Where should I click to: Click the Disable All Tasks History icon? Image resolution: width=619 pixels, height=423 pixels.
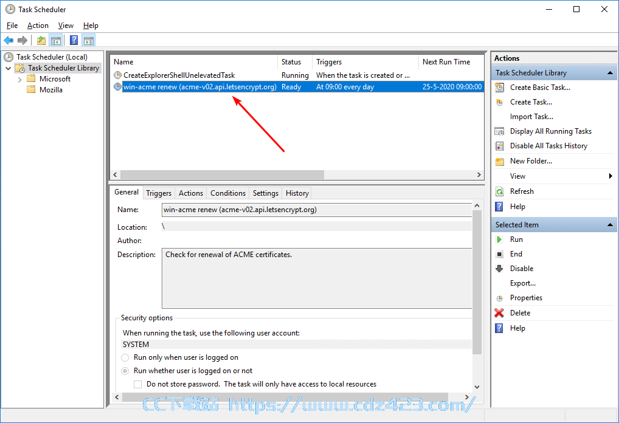[499, 146]
